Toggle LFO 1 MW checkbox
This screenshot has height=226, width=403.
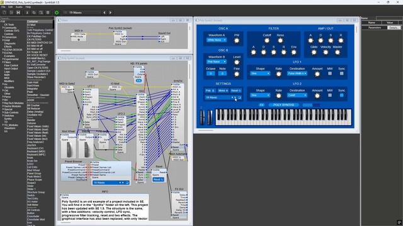[330, 73]
